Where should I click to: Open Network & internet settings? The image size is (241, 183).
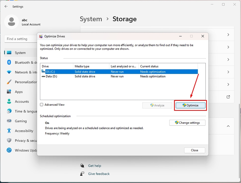click(x=21, y=72)
